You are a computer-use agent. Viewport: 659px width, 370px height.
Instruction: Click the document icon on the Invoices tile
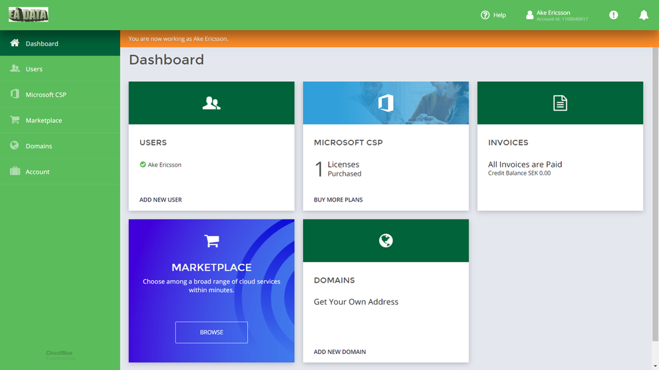(560, 103)
